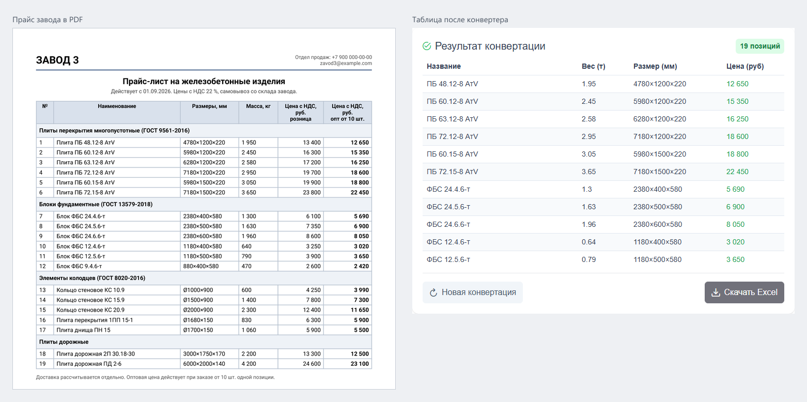Click the 19 позиций badge
The image size is (807, 402).
pos(760,46)
